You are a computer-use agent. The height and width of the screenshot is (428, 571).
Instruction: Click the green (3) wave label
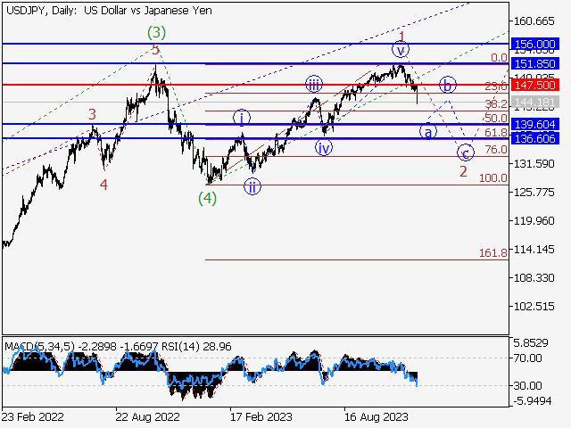(157, 32)
